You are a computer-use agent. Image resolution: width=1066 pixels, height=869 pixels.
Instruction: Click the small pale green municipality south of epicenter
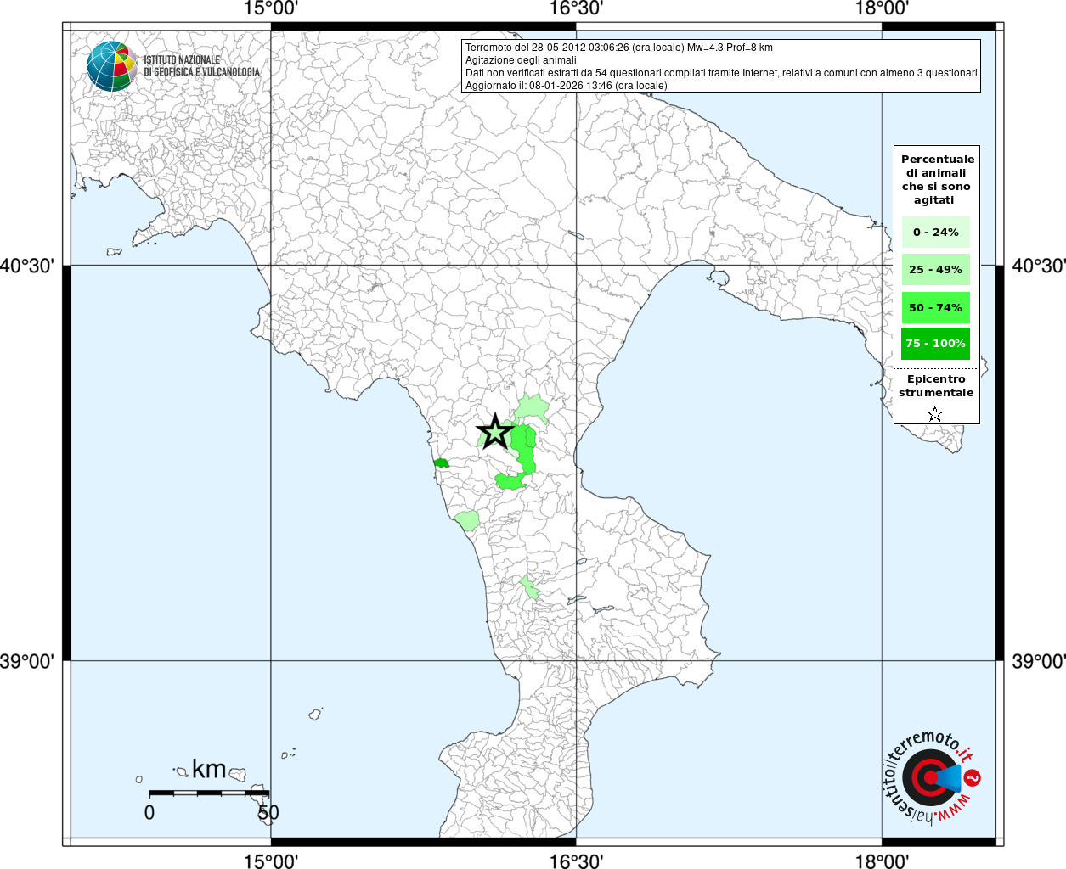coord(529,587)
